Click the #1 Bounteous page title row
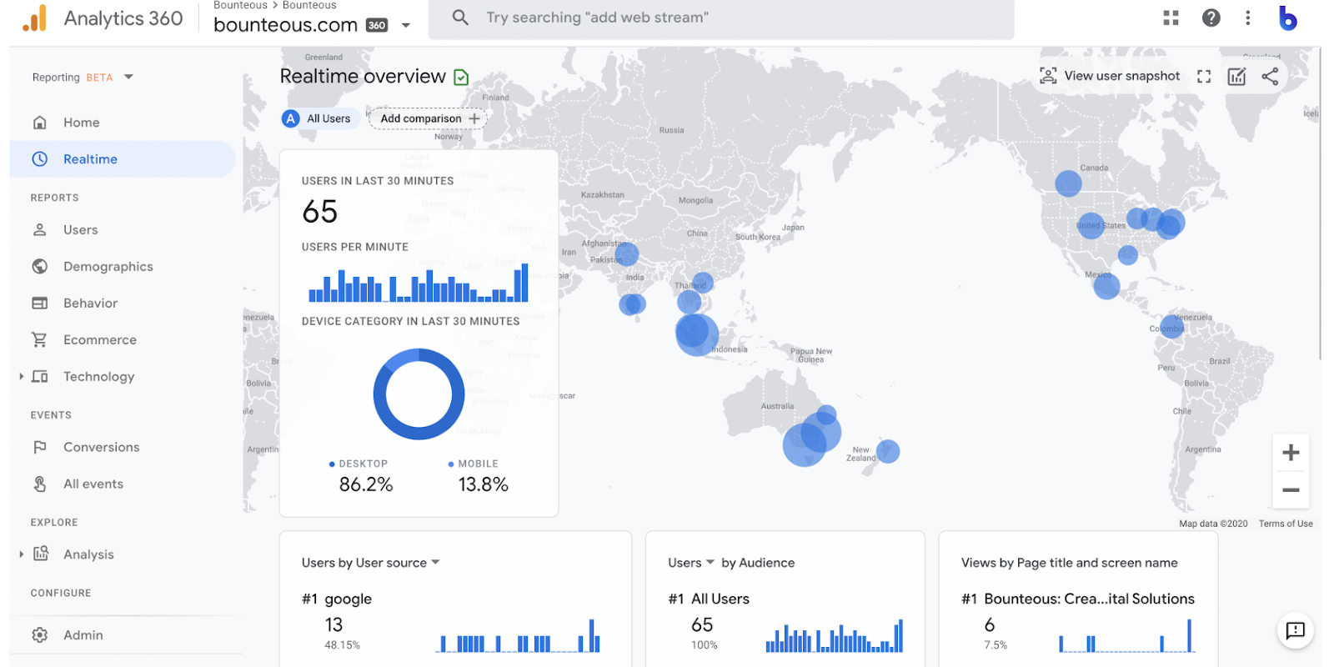Image resolution: width=1334 pixels, height=667 pixels. click(x=1078, y=622)
